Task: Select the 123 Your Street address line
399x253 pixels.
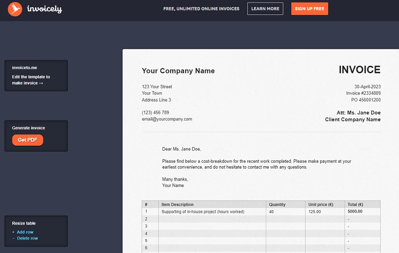Action: point(157,87)
